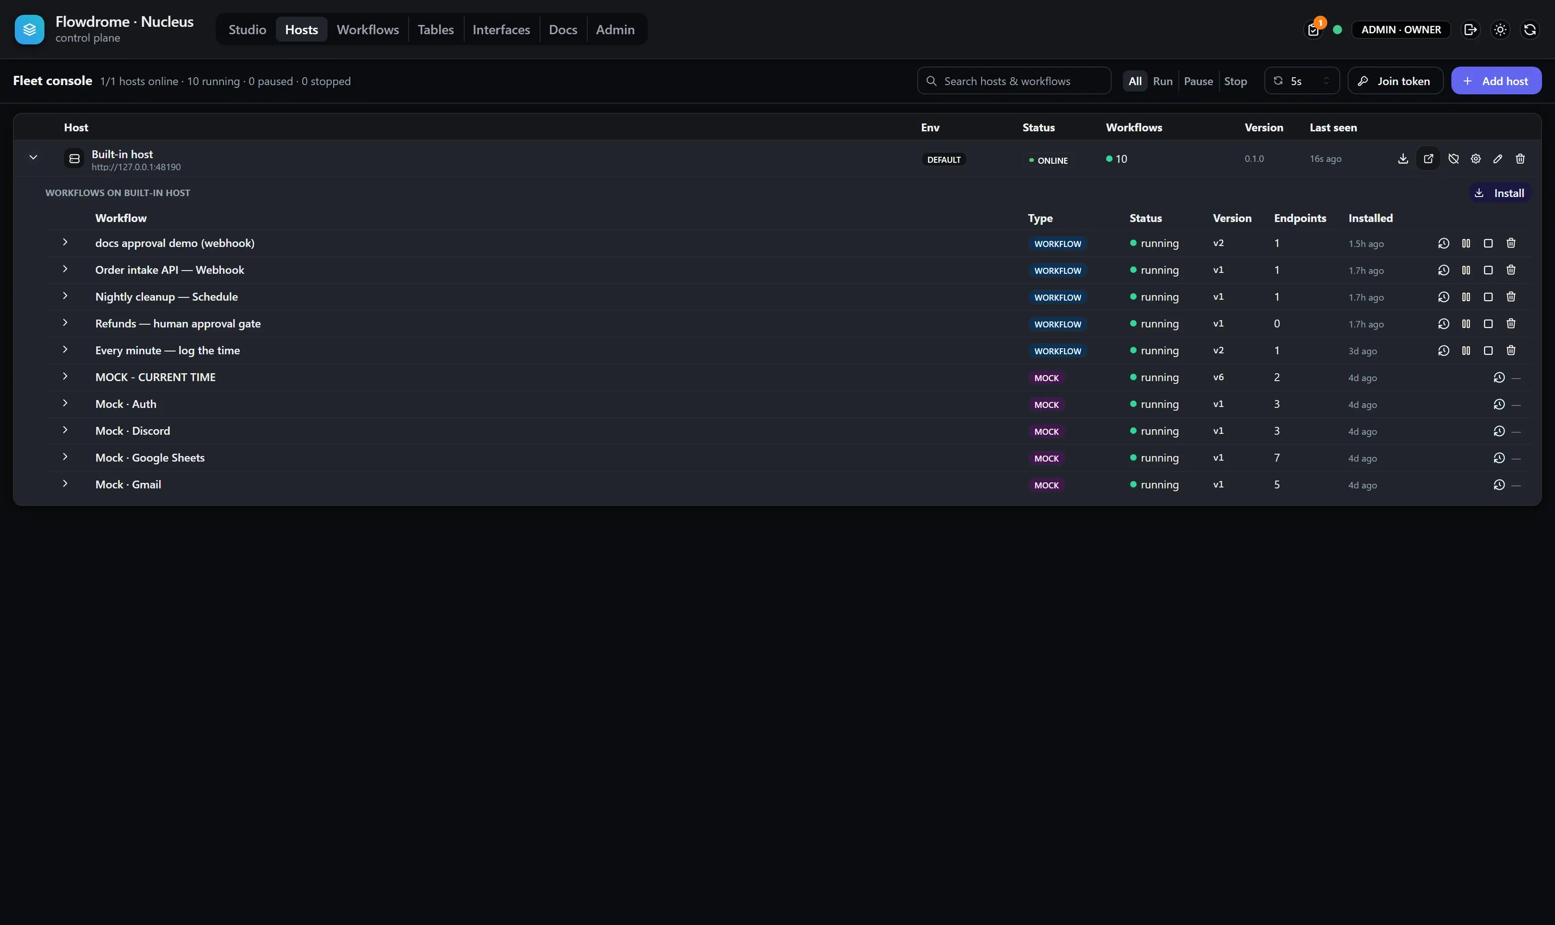
Task: Click the Built-in host server icon
Action: pos(74,159)
